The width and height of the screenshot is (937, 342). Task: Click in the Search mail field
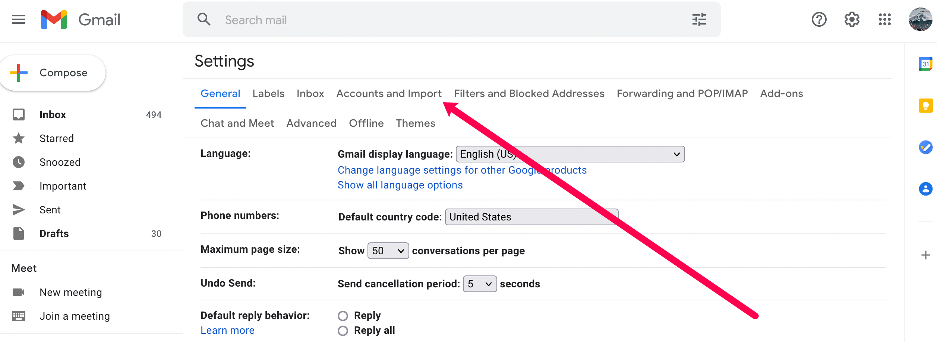pos(447,20)
